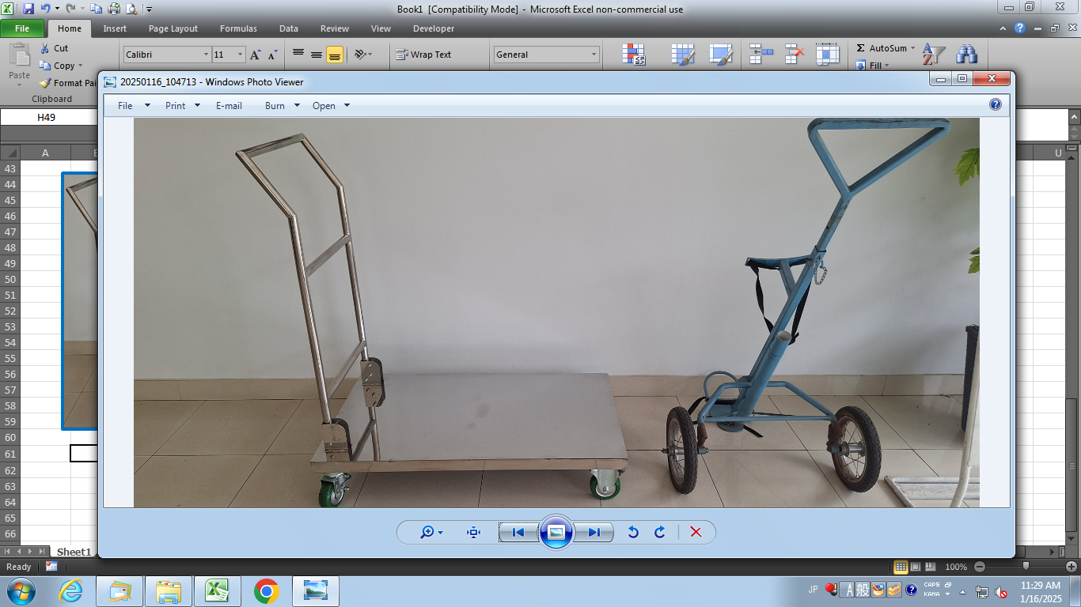Adjust the Excel zoom slider
This screenshot has width=1081, height=607.
(1026, 567)
